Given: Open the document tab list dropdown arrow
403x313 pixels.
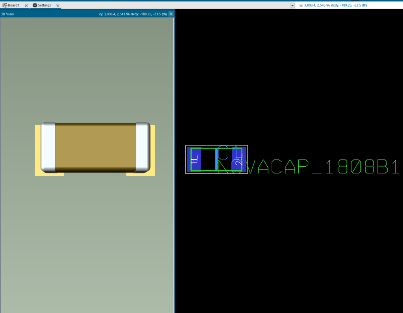Looking at the screenshot, I should [292, 6].
